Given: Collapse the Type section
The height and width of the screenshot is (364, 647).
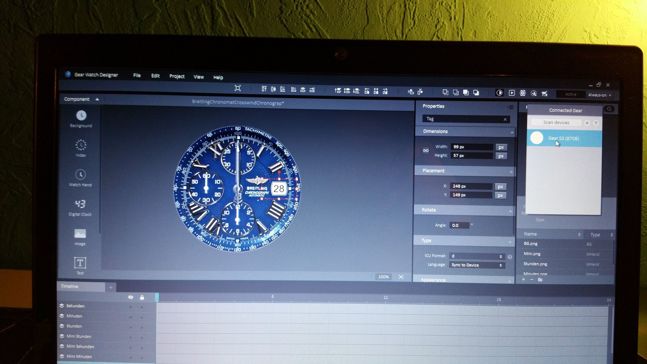Looking at the screenshot, I should pyautogui.click(x=510, y=242).
